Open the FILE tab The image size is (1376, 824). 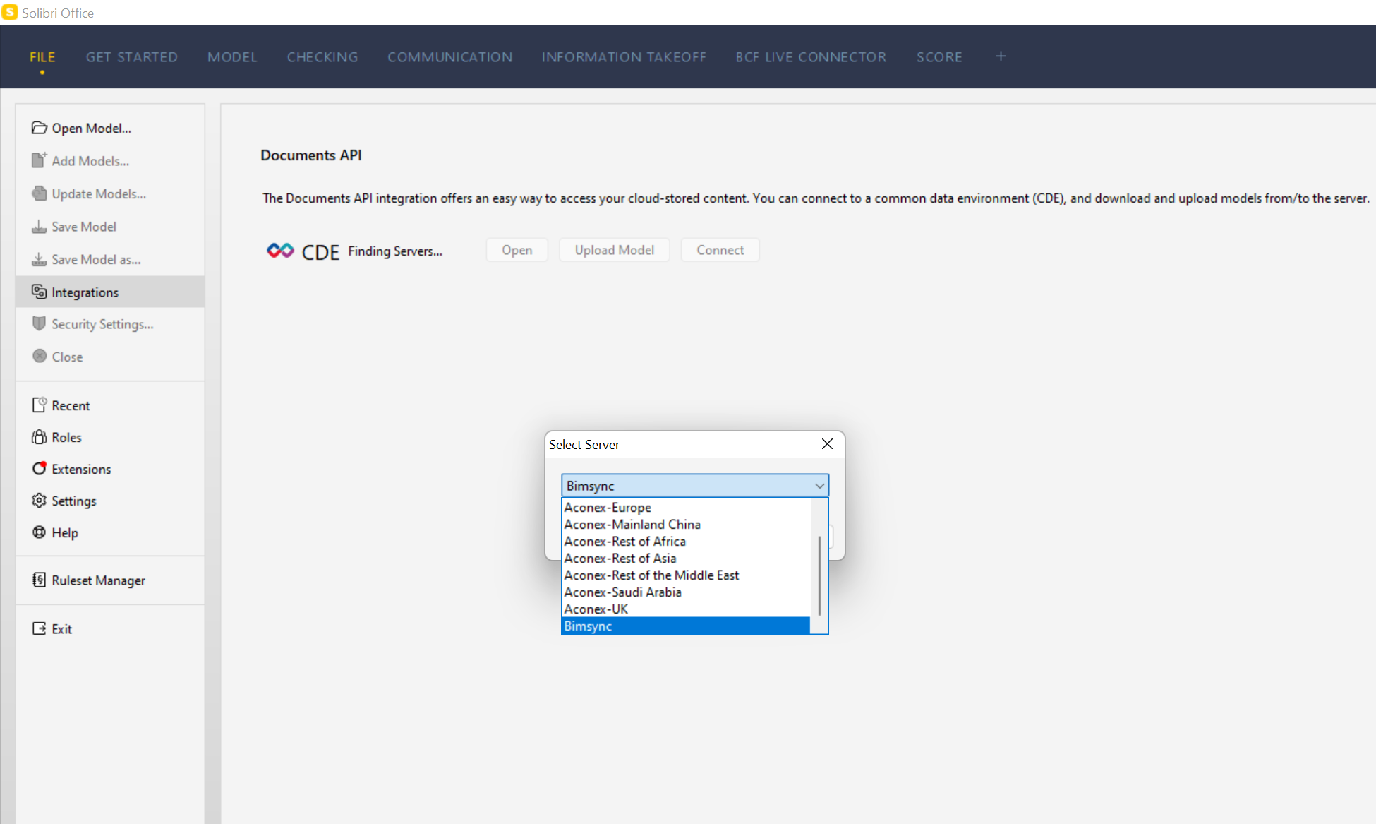click(42, 57)
